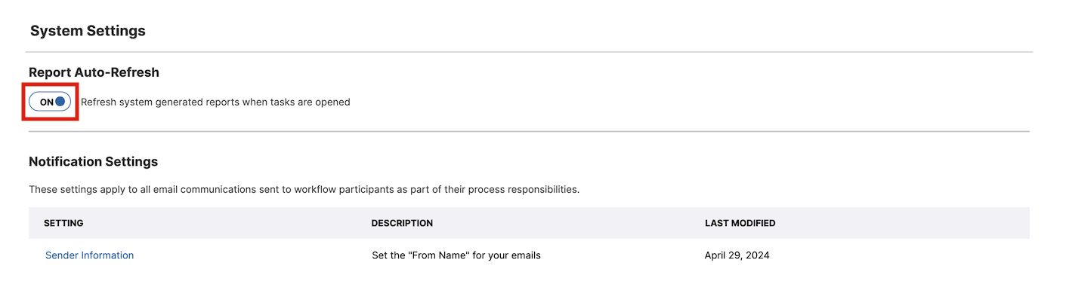This screenshot has width=1066, height=284.
Task: Open the Sender Information setting
Action: click(x=89, y=255)
